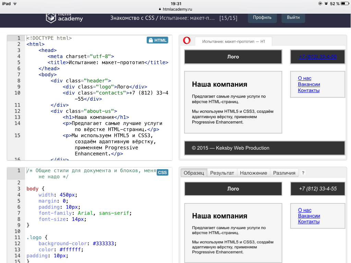The image size is (351, 263).
Task: Click the [15/15] task counter
Action: pyautogui.click(x=228, y=18)
